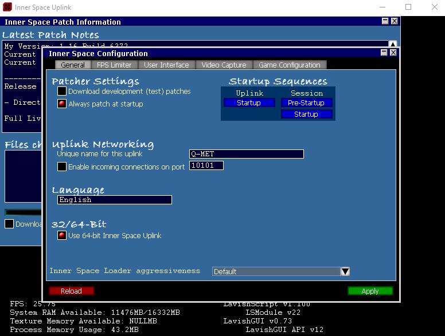Minimize the Inner Space Patch Information window
This screenshot has height=336, width=445.
click(x=385, y=21)
